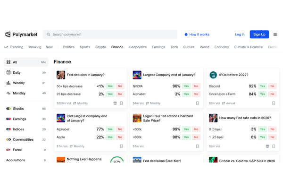Open the Stocks category in sidebar
The width and height of the screenshot is (283, 189).
pyautogui.click(x=18, y=109)
